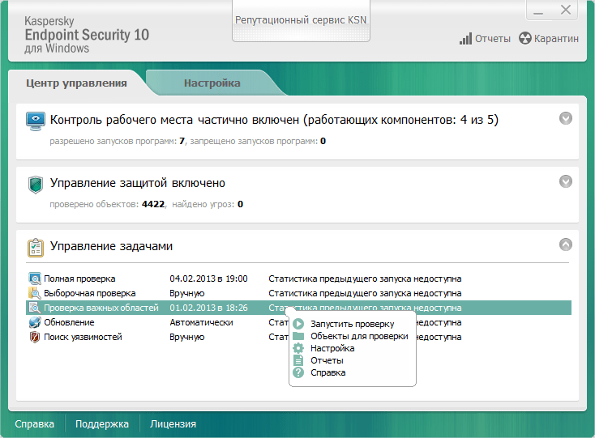Open Справка link at the bottom
Image resolution: width=595 pixels, height=438 pixels.
pos(35,424)
